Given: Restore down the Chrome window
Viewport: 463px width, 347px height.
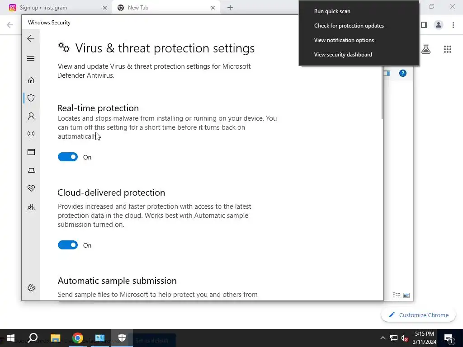Looking at the screenshot, I should coord(432,6).
